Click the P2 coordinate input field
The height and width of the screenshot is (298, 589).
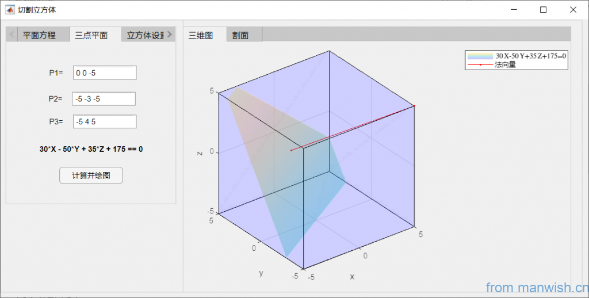(x=104, y=99)
